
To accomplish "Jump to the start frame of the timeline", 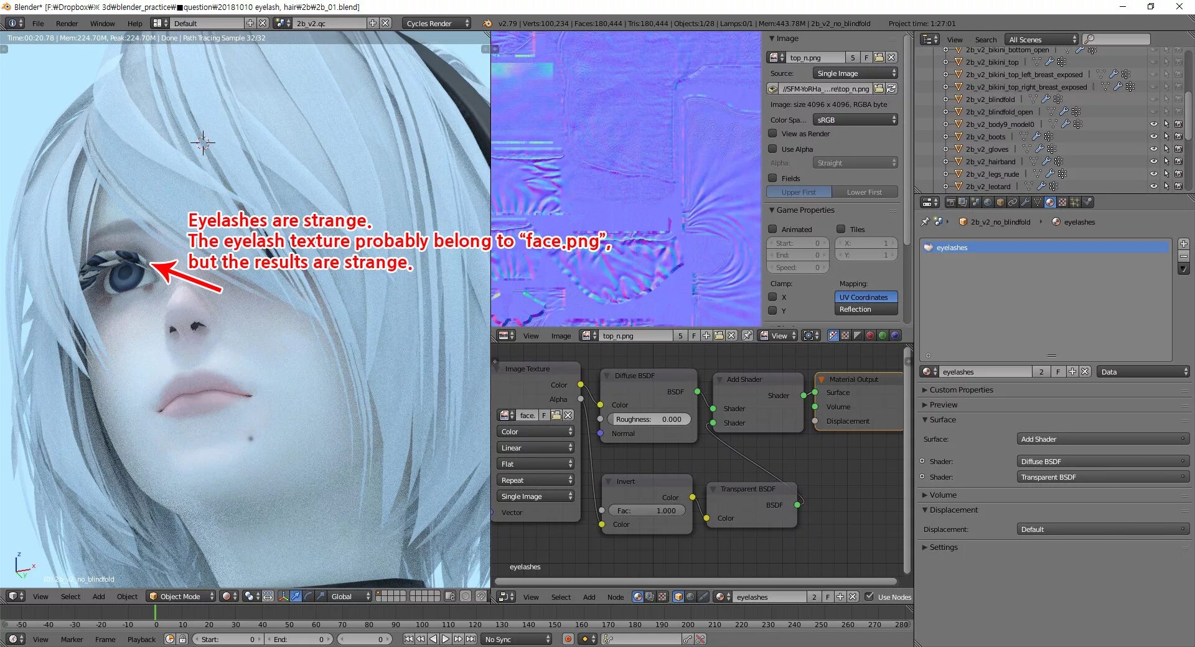I will (x=408, y=639).
